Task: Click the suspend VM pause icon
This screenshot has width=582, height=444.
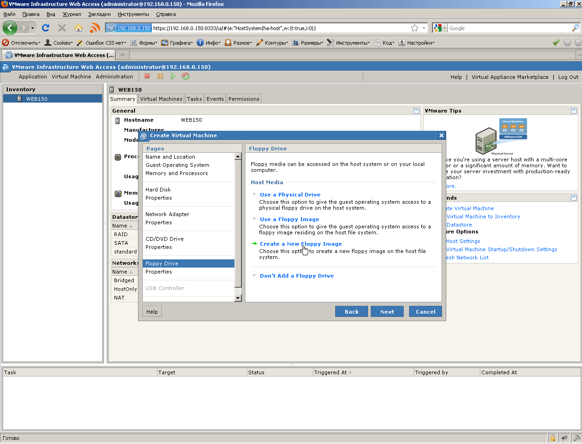Action: pos(160,76)
